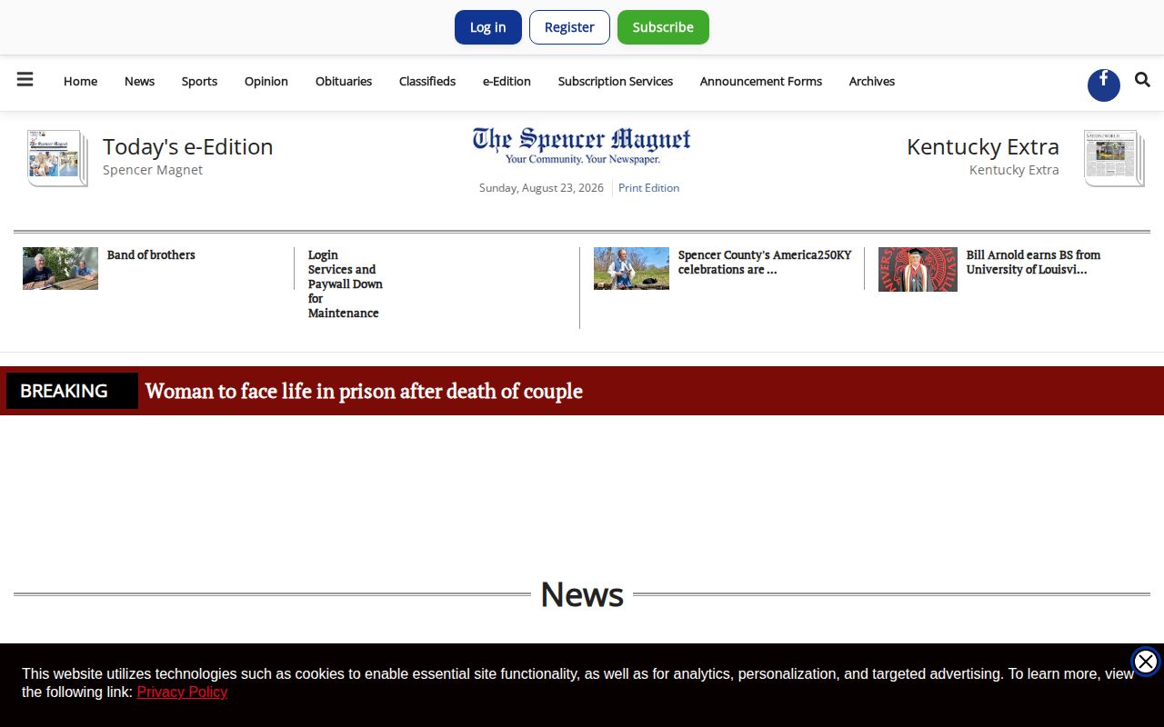The width and height of the screenshot is (1164, 727).
Task: Click The Spencer Magnet logo
Action: [582, 145]
